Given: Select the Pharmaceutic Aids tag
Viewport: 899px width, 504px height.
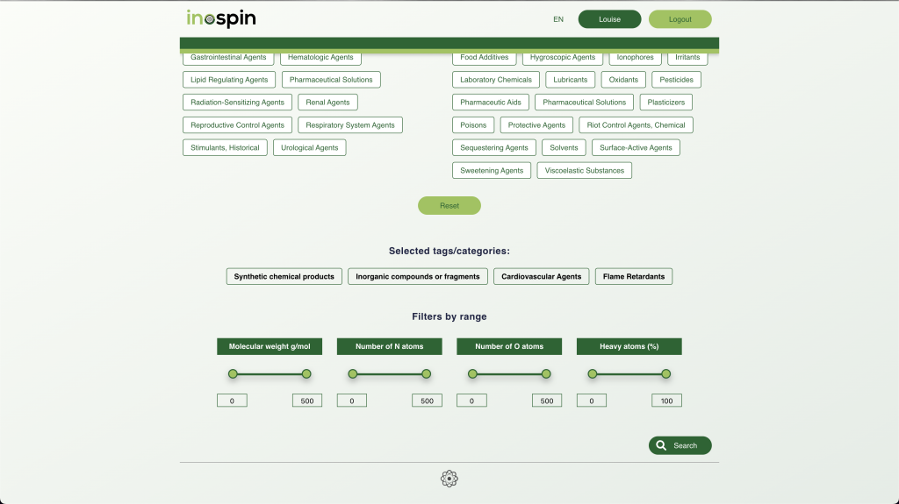Looking at the screenshot, I should pyautogui.click(x=491, y=102).
